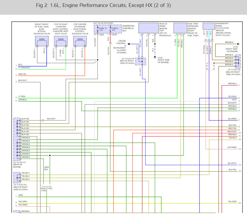The image size is (247, 214).
Task: Select the LT GRN/WHT wire label at left
Action: (x=24, y=68)
